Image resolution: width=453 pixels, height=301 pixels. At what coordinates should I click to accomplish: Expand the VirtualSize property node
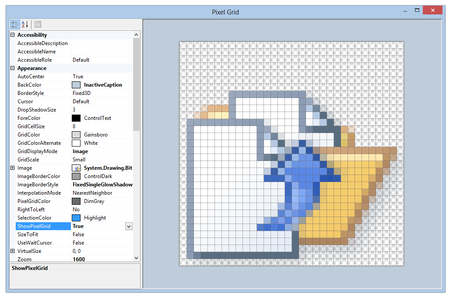12,251
